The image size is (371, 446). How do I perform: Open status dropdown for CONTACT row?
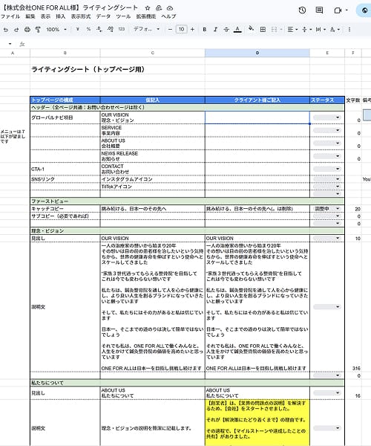(x=326, y=169)
